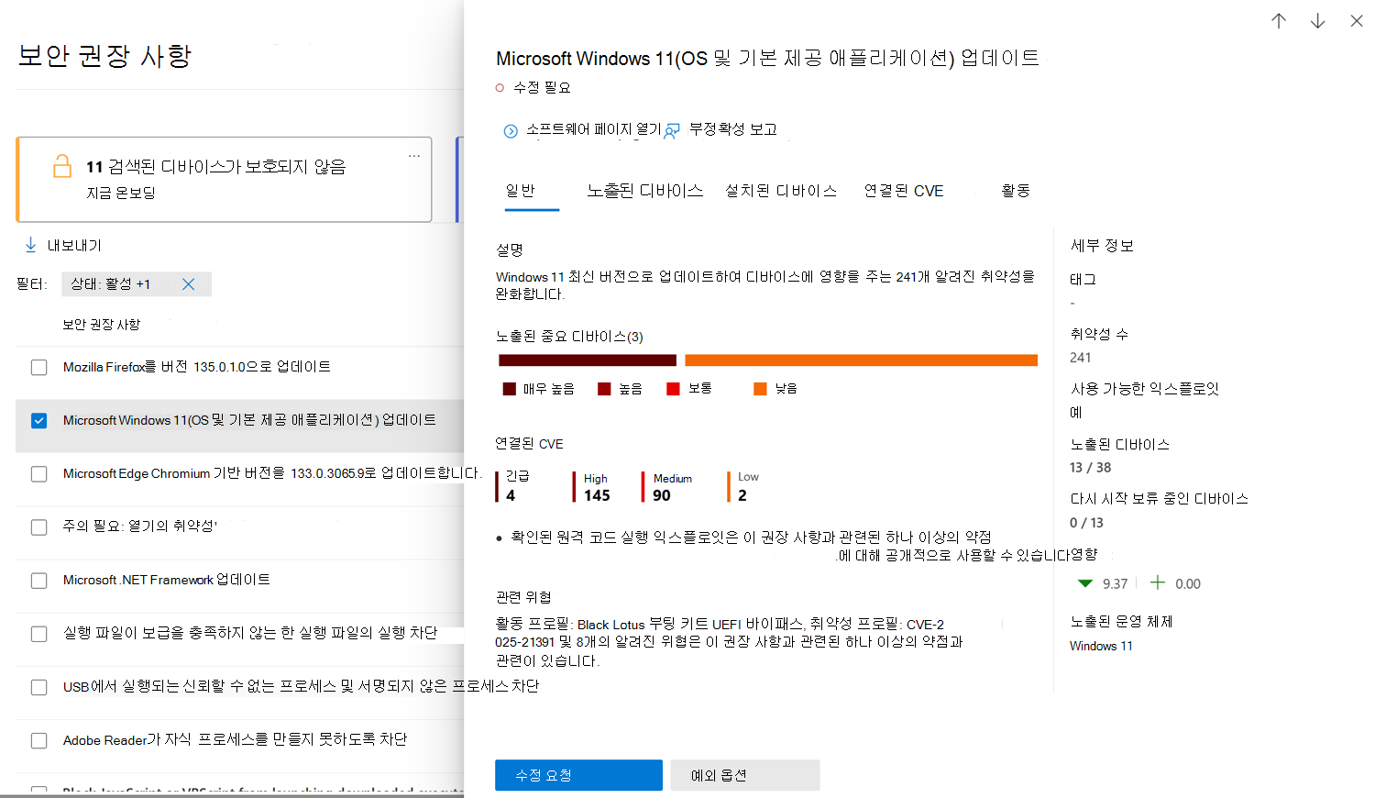Switch to the 일반 tab

click(x=521, y=191)
